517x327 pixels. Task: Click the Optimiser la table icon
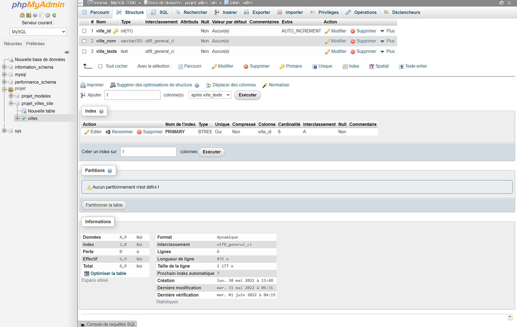tap(87, 274)
